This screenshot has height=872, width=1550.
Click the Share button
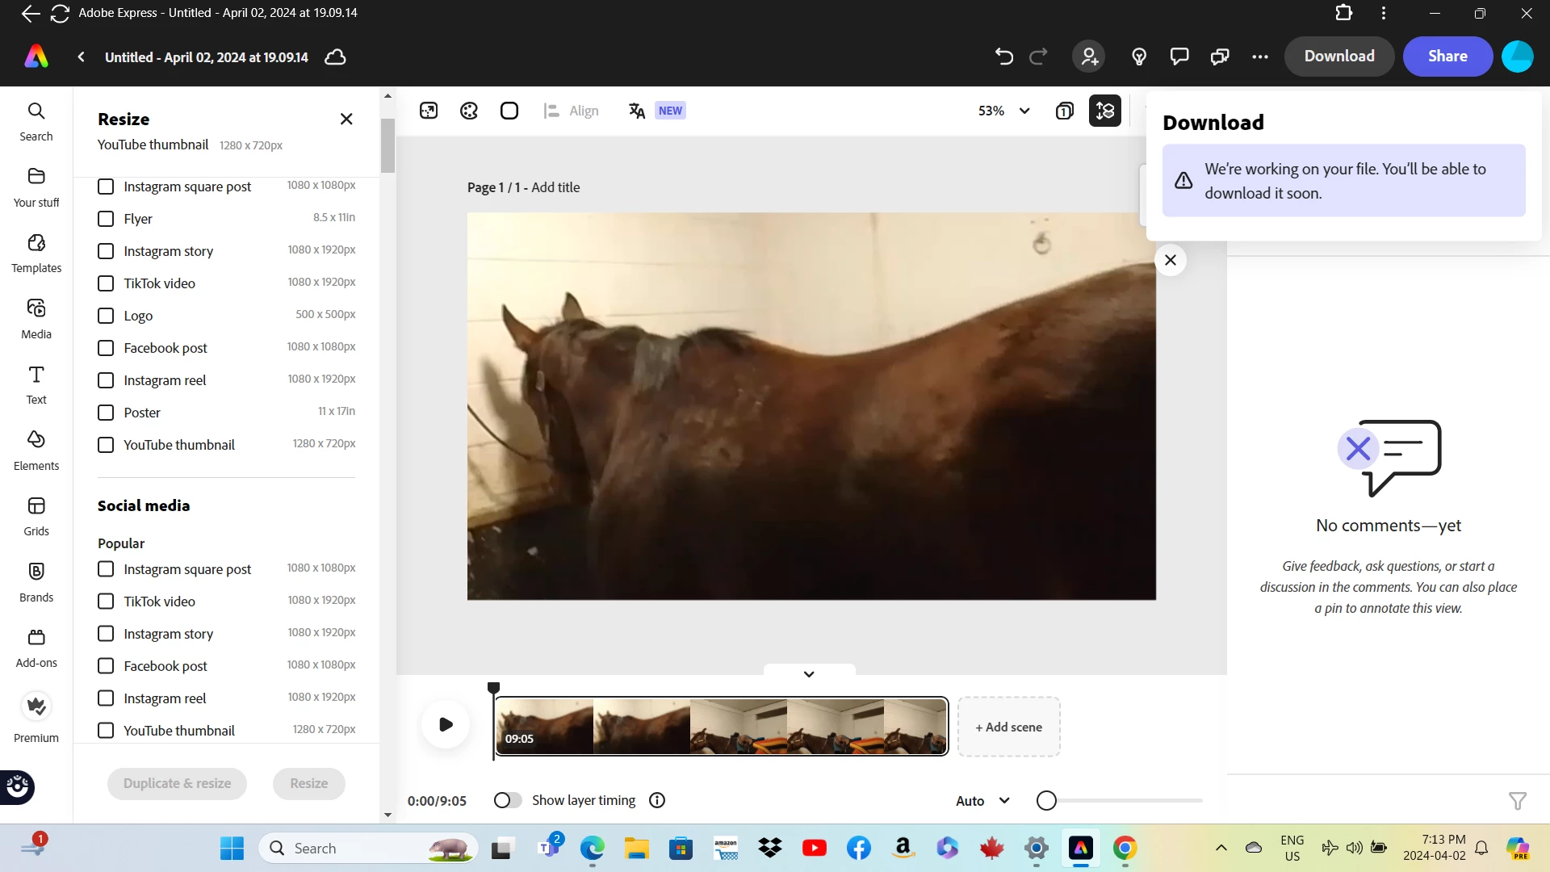(x=1447, y=57)
